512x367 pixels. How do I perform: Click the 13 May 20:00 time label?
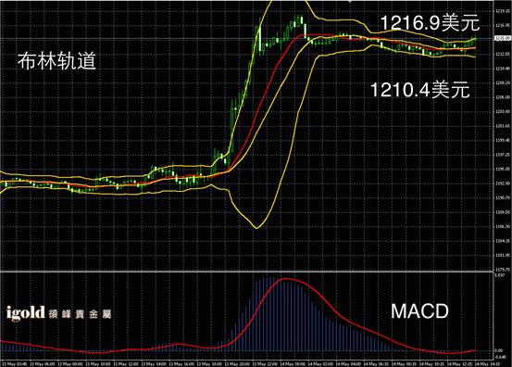pyautogui.click(x=237, y=363)
